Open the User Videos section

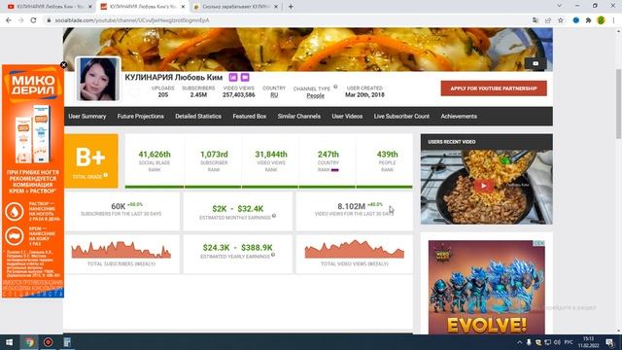tap(347, 117)
